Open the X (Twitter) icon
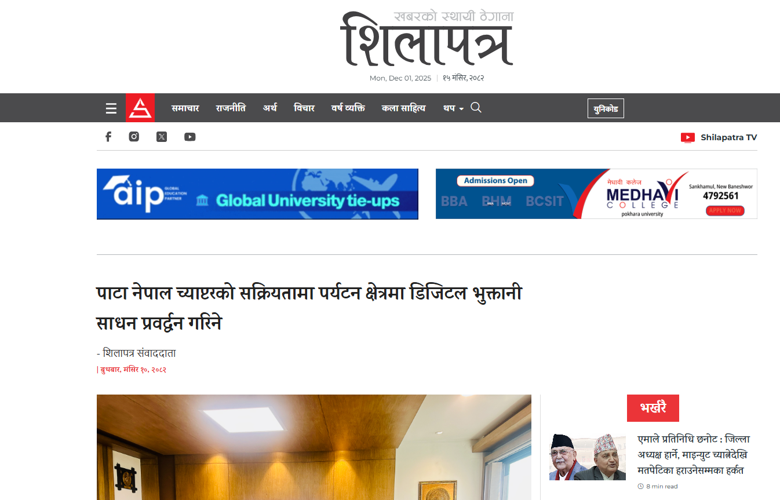Viewport: 780px width, 500px height. click(x=162, y=137)
